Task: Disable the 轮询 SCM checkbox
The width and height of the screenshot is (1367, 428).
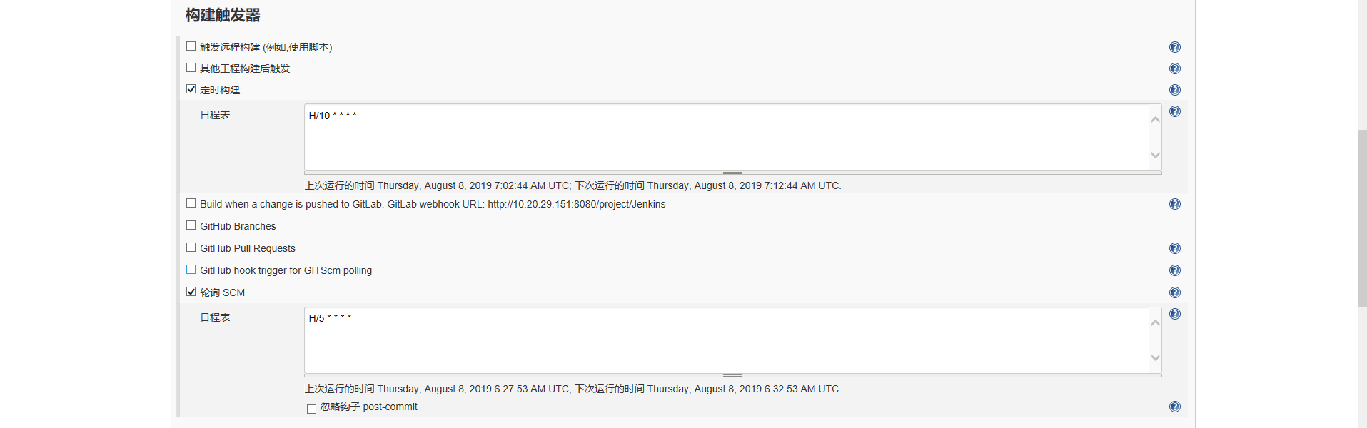Action: [x=191, y=292]
